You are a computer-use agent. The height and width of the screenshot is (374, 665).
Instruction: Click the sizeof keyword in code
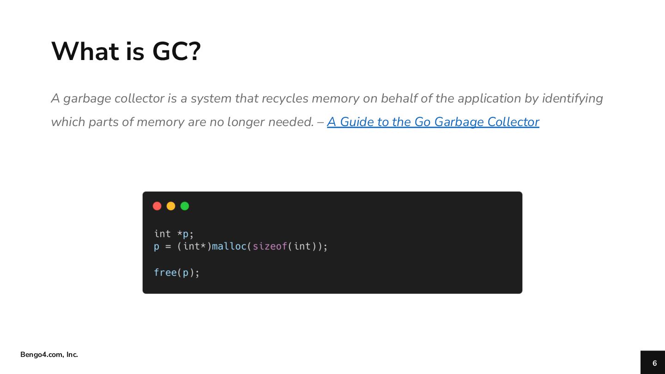tap(270, 246)
